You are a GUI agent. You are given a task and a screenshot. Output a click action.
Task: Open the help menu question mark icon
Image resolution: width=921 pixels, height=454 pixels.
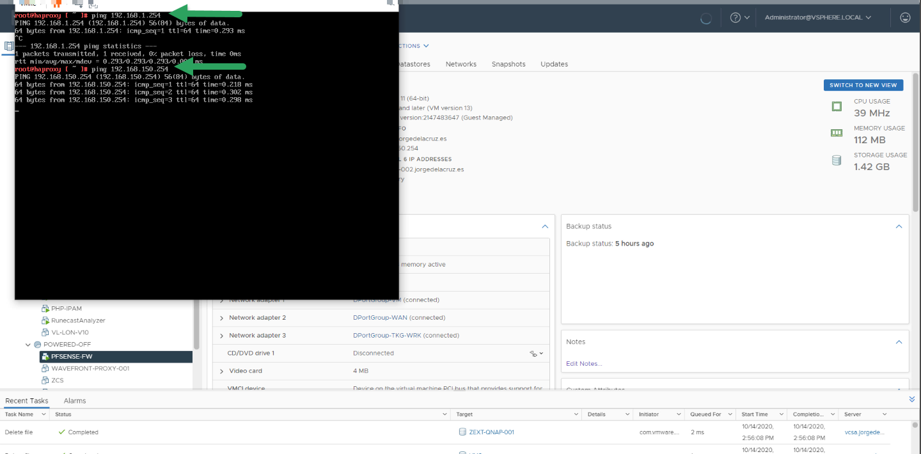click(736, 18)
